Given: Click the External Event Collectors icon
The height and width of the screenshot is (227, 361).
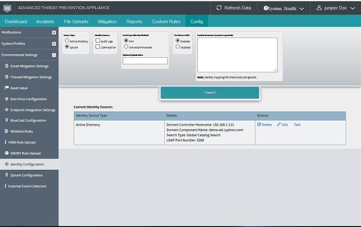Looking at the screenshot, I should pos(6,186).
